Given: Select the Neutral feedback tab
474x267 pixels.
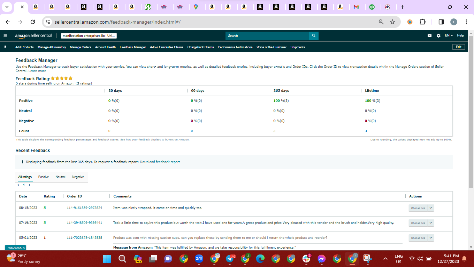Looking at the screenshot, I should coord(60,177).
